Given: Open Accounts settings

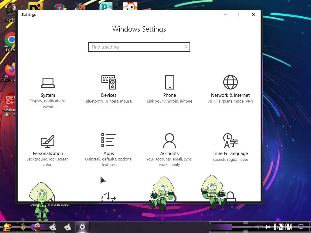Looking at the screenshot, I should (x=169, y=150).
